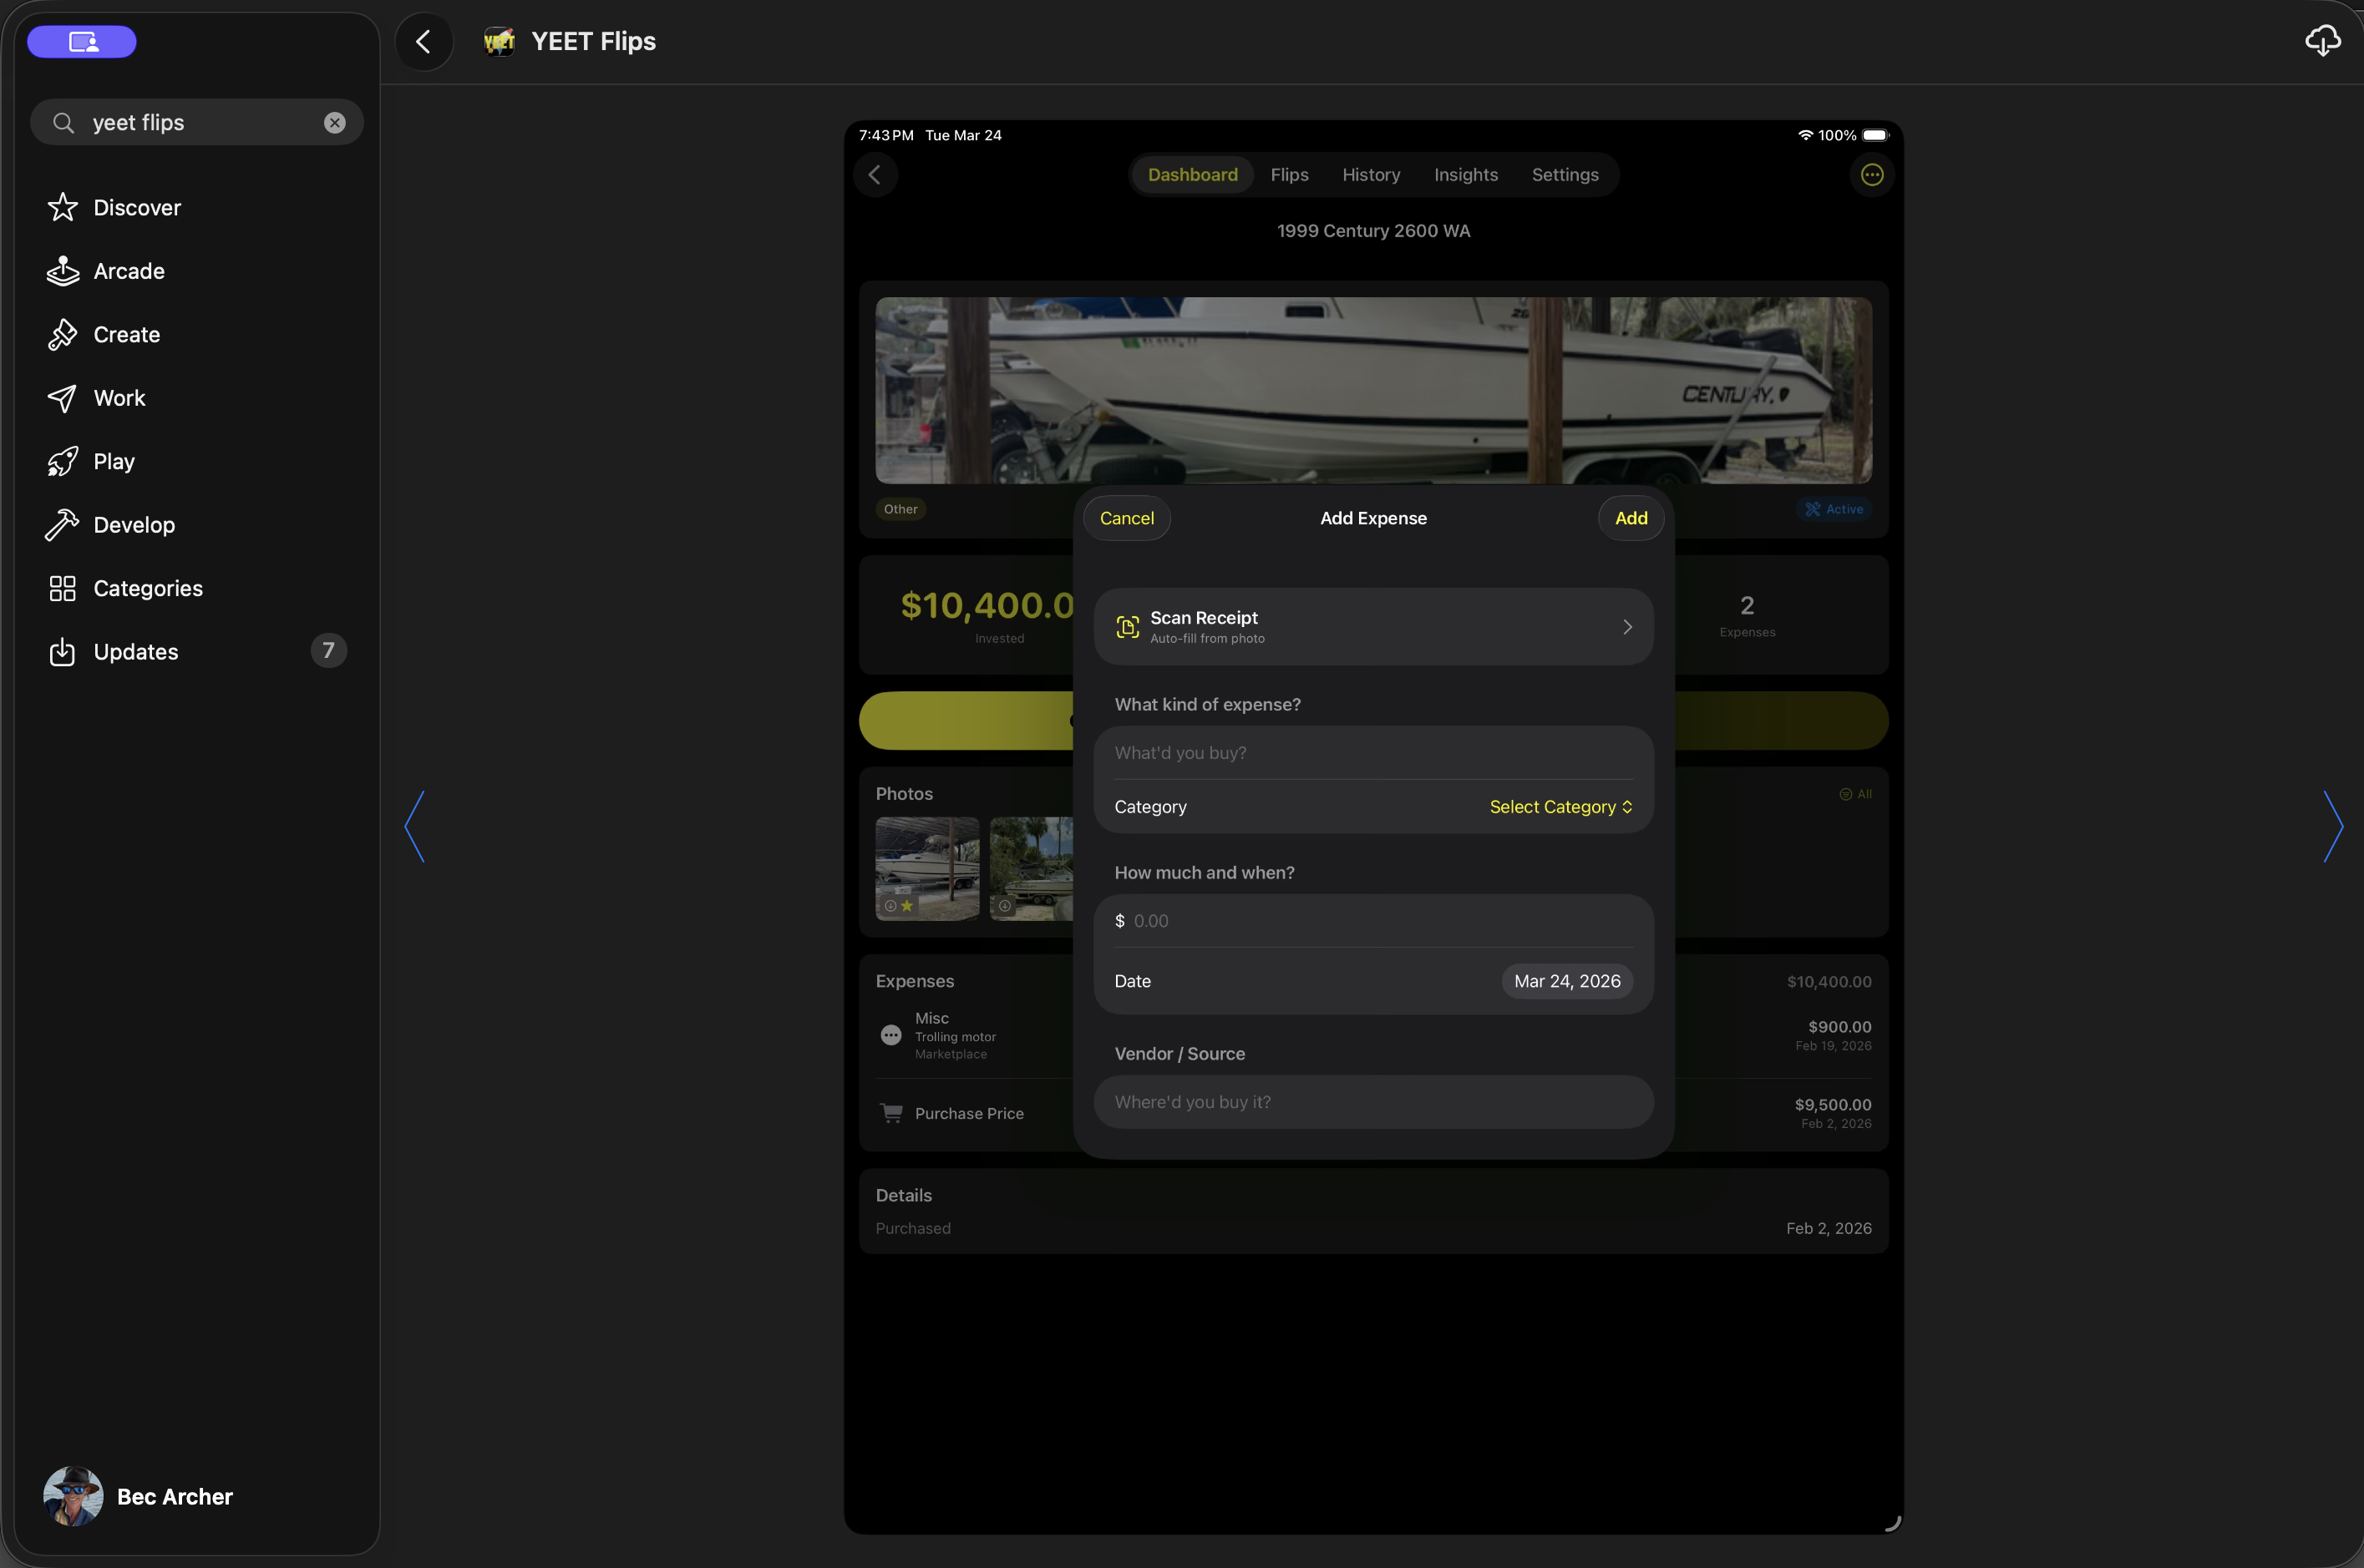
Task: Click the Expenses count showing 2
Action: [1747, 606]
